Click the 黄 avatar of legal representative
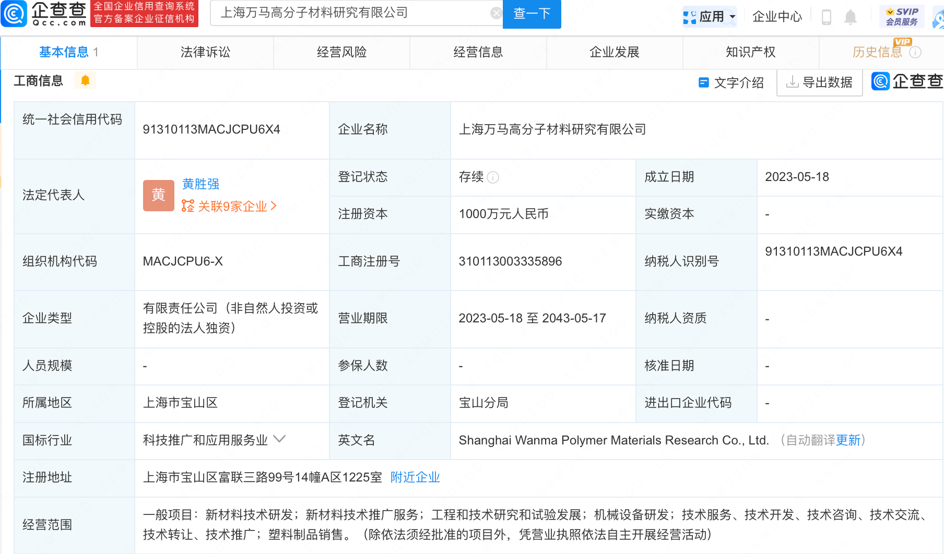 pos(159,195)
